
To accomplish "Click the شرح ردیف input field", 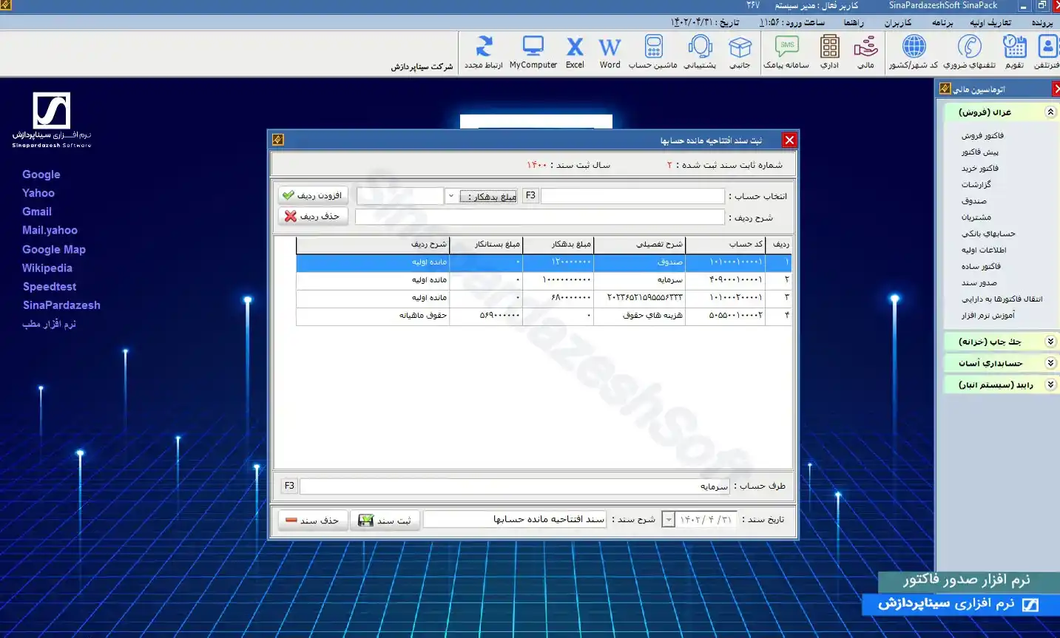I will pos(540,217).
